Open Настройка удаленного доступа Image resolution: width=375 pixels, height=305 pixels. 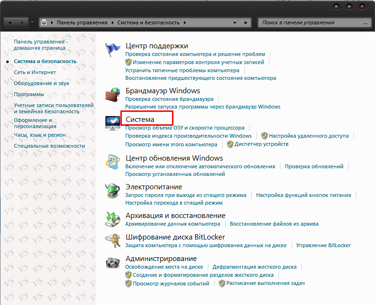click(x=309, y=136)
